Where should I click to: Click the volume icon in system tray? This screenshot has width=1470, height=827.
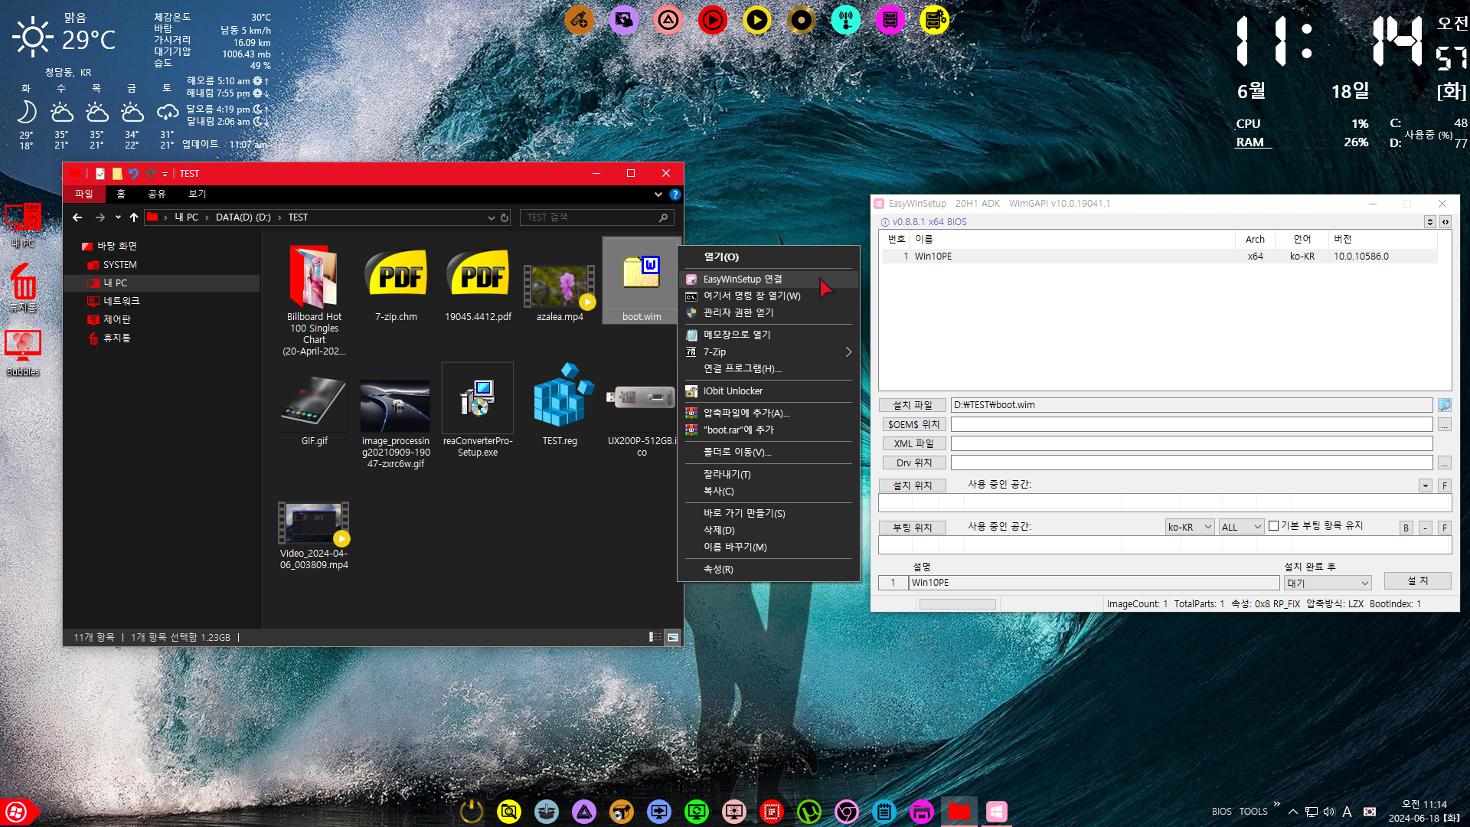click(x=1328, y=812)
